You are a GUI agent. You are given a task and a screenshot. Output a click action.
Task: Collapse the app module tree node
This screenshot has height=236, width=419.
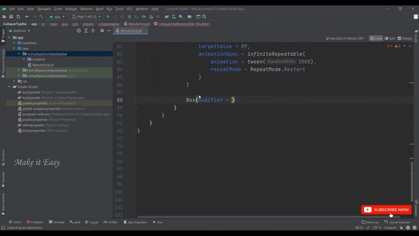click(x=10, y=37)
